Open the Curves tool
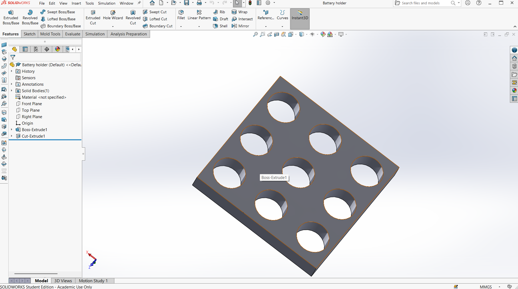Viewport: 518px width, 289px height. click(283, 15)
